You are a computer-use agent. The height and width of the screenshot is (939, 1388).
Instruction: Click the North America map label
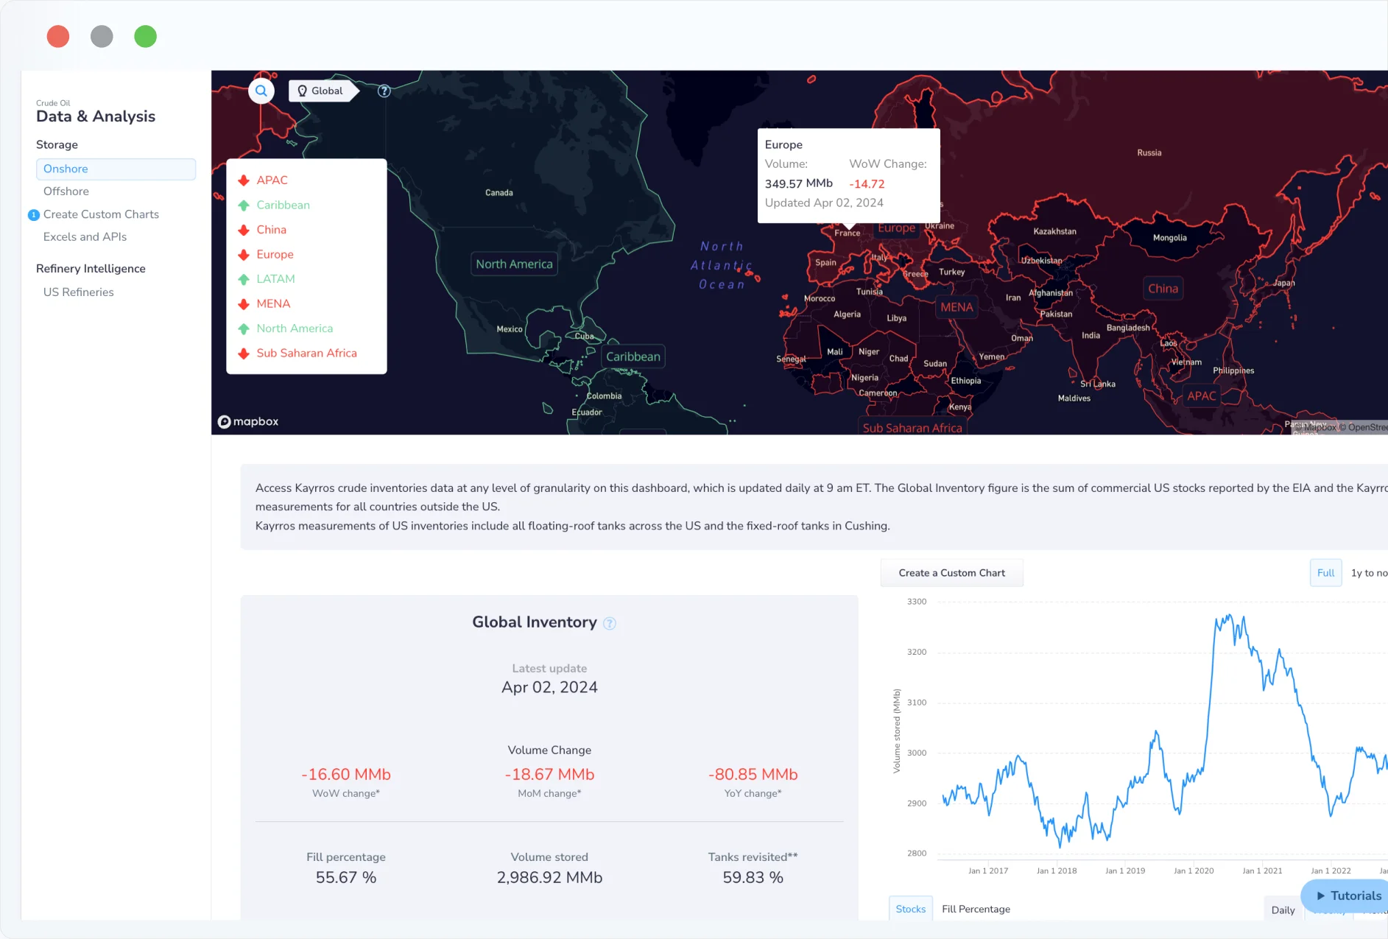pyautogui.click(x=514, y=264)
